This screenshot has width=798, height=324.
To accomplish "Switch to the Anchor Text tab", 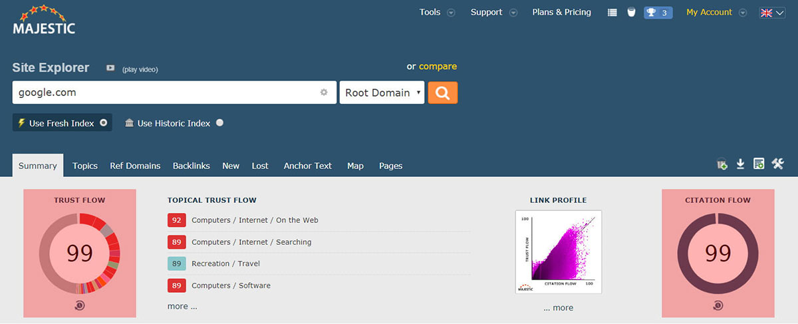I will tap(307, 166).
